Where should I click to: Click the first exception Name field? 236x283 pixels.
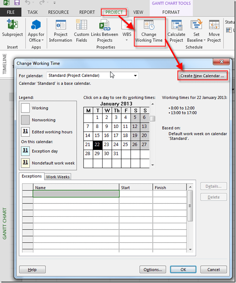(x=76, y=194)
